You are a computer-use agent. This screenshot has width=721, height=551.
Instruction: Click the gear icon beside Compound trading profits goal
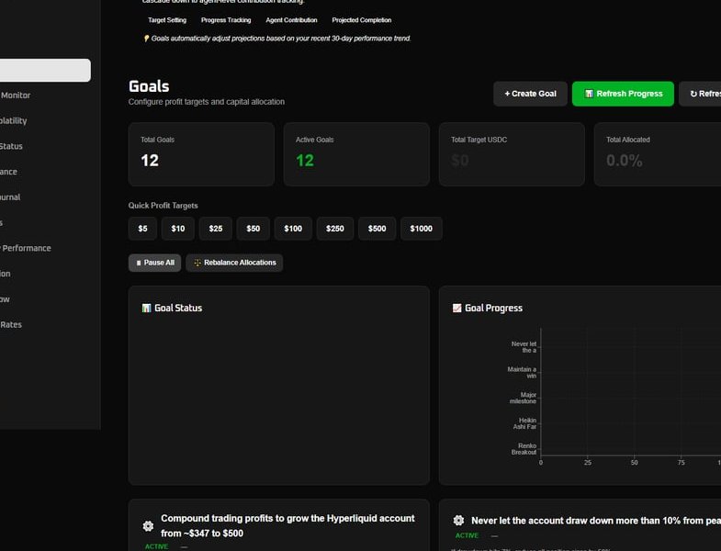[x=148, y=526]
